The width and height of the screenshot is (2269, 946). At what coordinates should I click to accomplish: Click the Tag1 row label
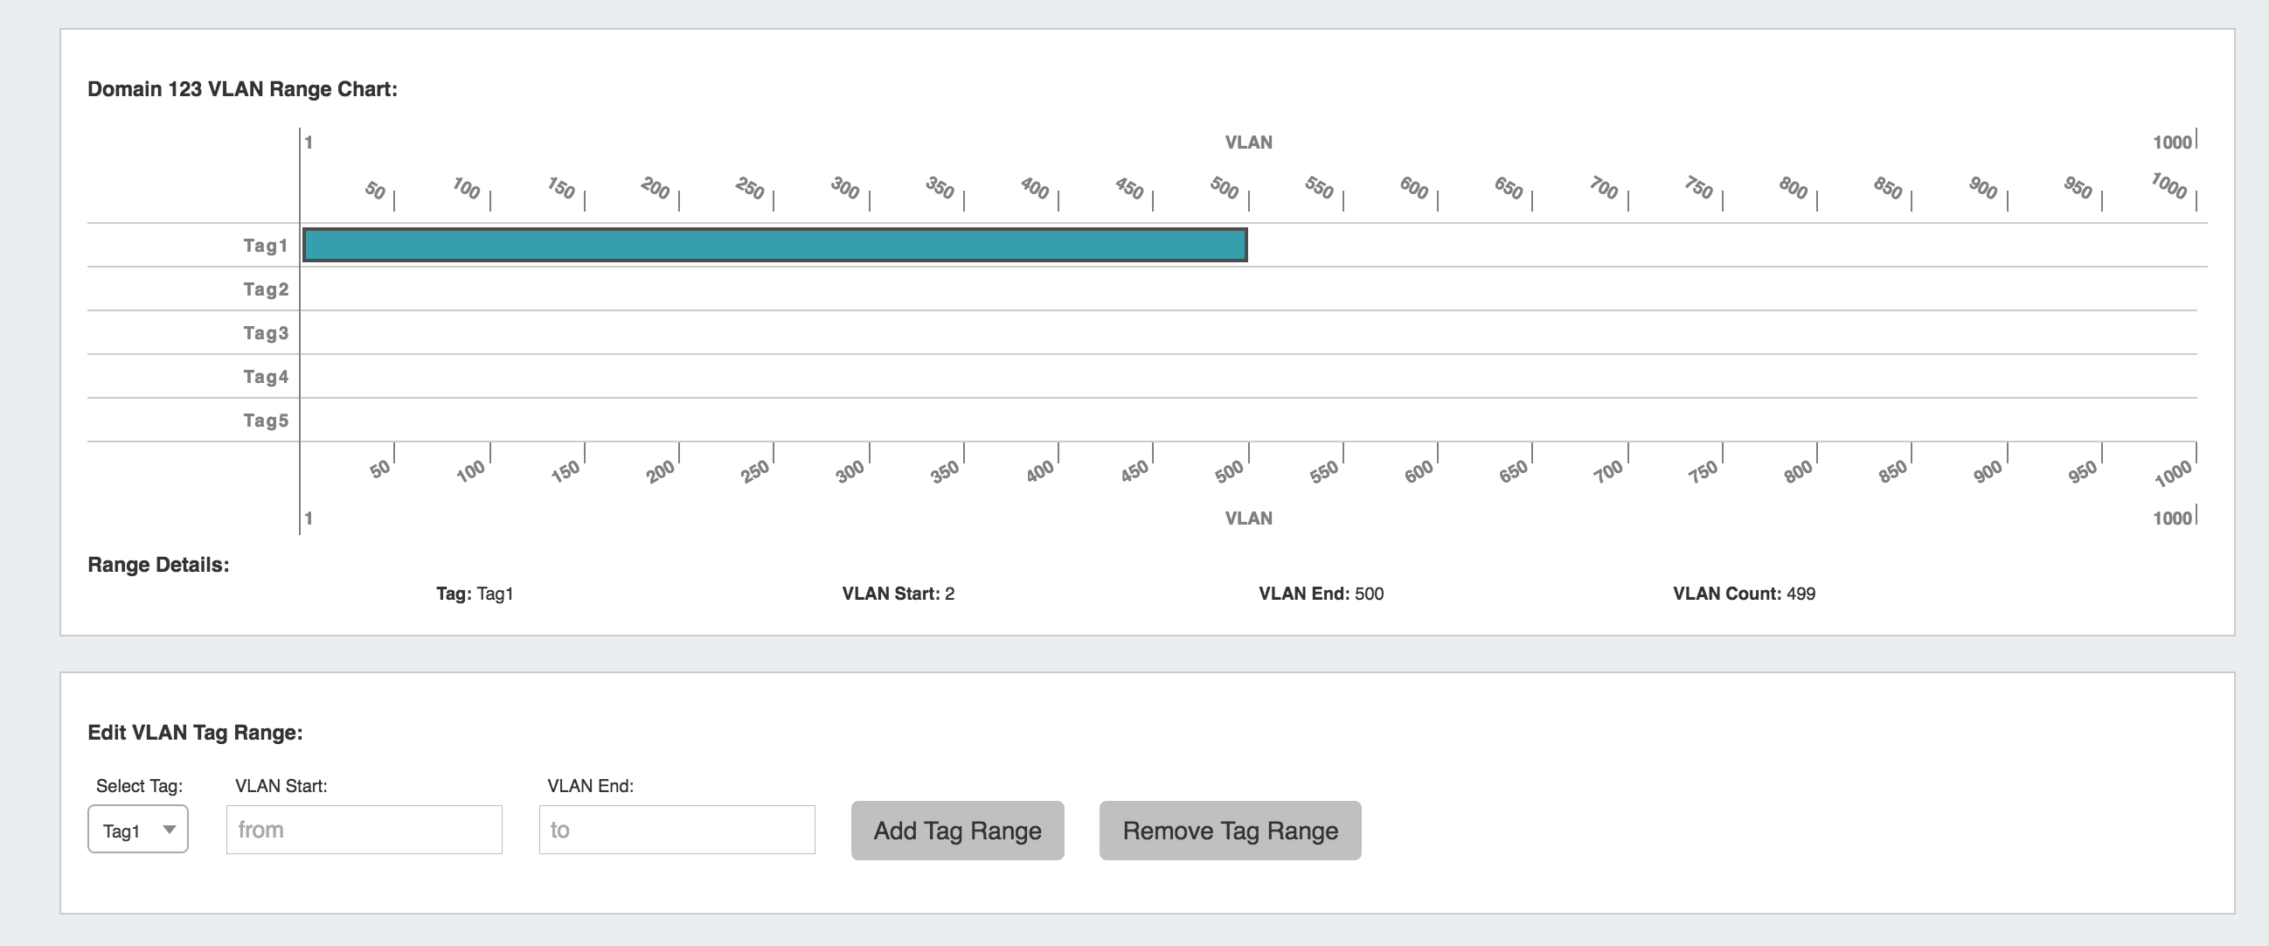[265, 246]
